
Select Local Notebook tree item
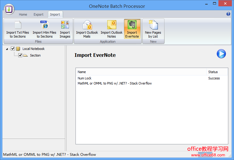coord(34,49)
